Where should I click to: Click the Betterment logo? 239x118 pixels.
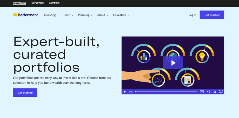pos(25,15)
